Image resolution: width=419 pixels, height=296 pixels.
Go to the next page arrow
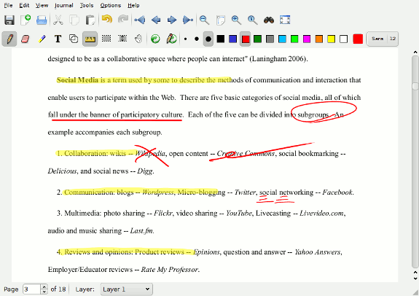pyautogui.click(x=172, y=20)
